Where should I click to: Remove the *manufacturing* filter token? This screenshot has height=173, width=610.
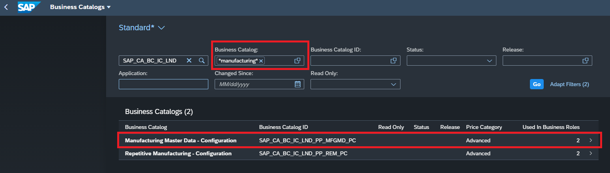[x=261, y=61]
